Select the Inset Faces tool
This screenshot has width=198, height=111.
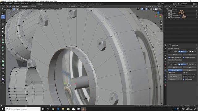[3, 47]
